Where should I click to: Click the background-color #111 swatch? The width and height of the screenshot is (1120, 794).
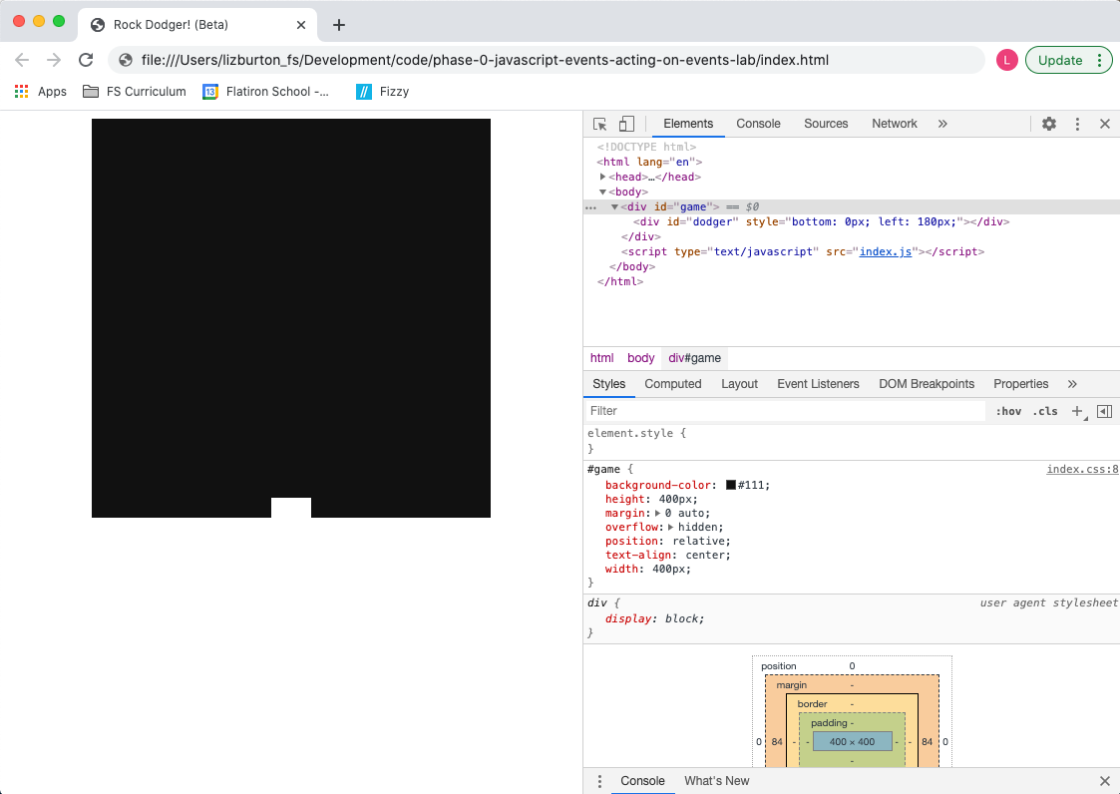[x=731, y=485]
